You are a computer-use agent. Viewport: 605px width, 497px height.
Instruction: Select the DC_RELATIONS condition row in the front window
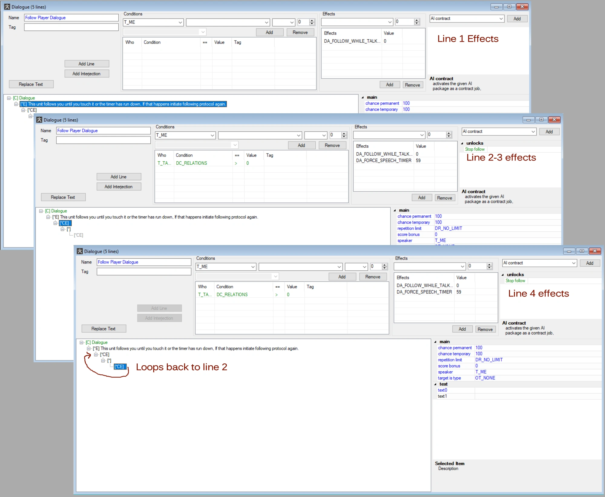(x=232, y=295)
